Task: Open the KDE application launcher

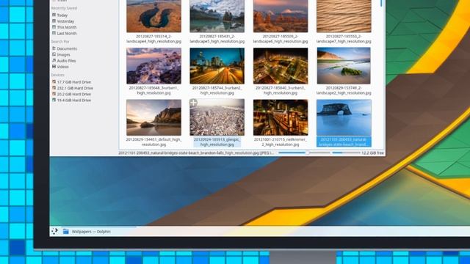Action: (54, 231)
